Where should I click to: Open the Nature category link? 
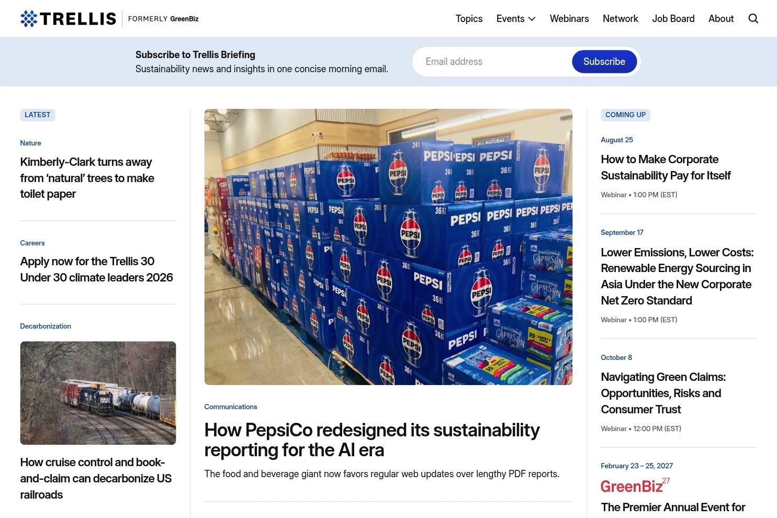click(x=30, y=143)
